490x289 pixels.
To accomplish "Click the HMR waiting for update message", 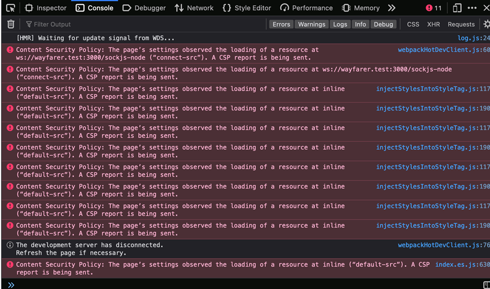I will 95,38.
